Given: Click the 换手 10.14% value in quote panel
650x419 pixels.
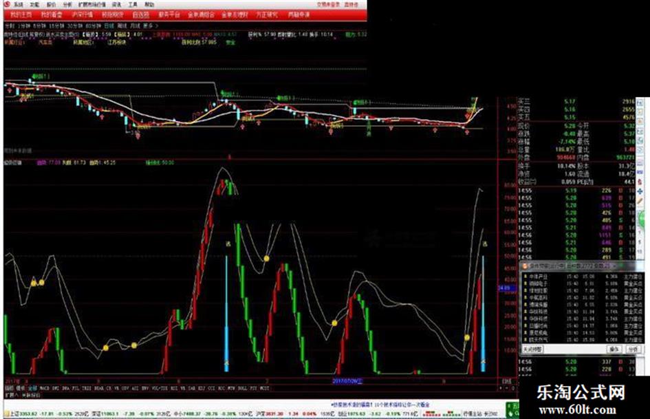Looking at the screenshot, I should click(x=565, y=166).
